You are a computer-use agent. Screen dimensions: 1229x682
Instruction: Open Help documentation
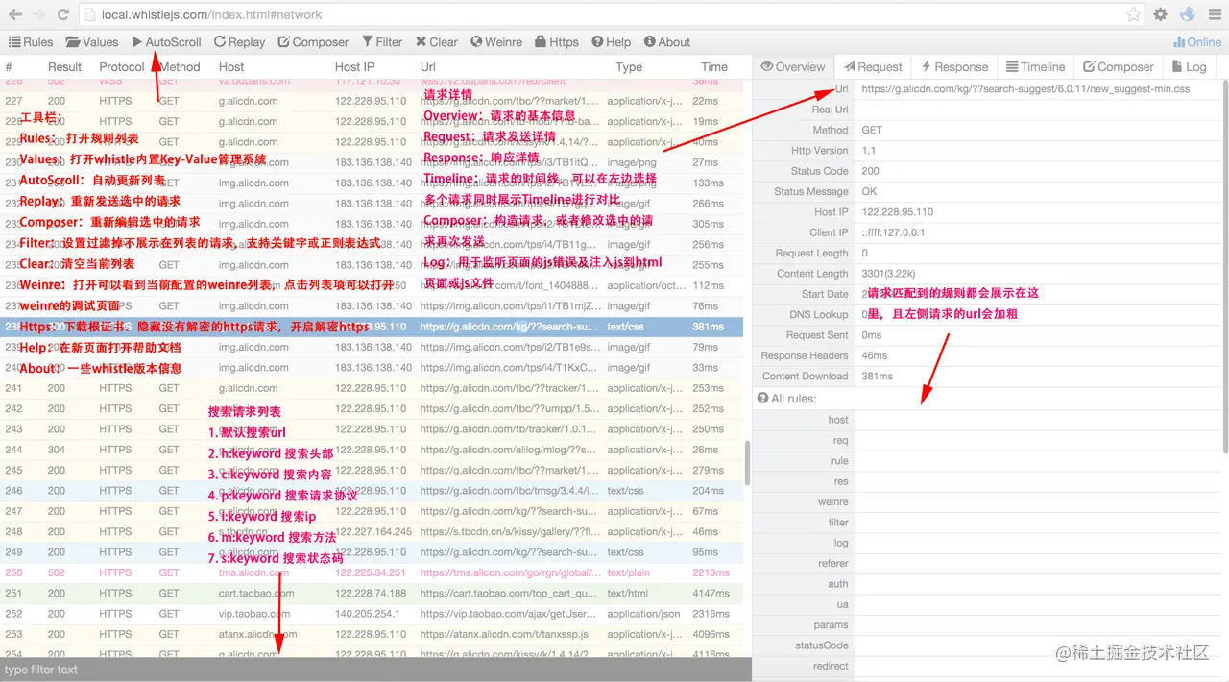[612, 42]
